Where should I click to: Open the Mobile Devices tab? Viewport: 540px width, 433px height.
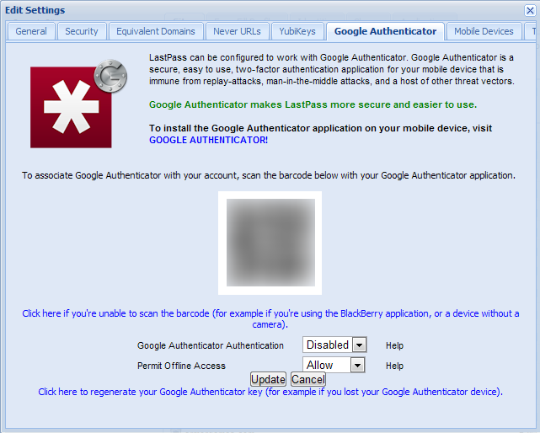[x=484, y=31]
